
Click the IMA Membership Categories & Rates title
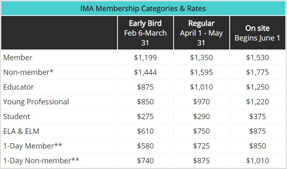pos(143,9)
